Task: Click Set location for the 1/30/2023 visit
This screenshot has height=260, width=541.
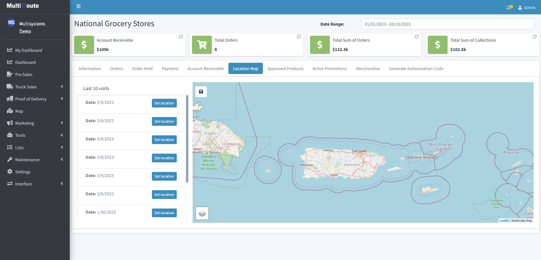Action: coord(164,213)
